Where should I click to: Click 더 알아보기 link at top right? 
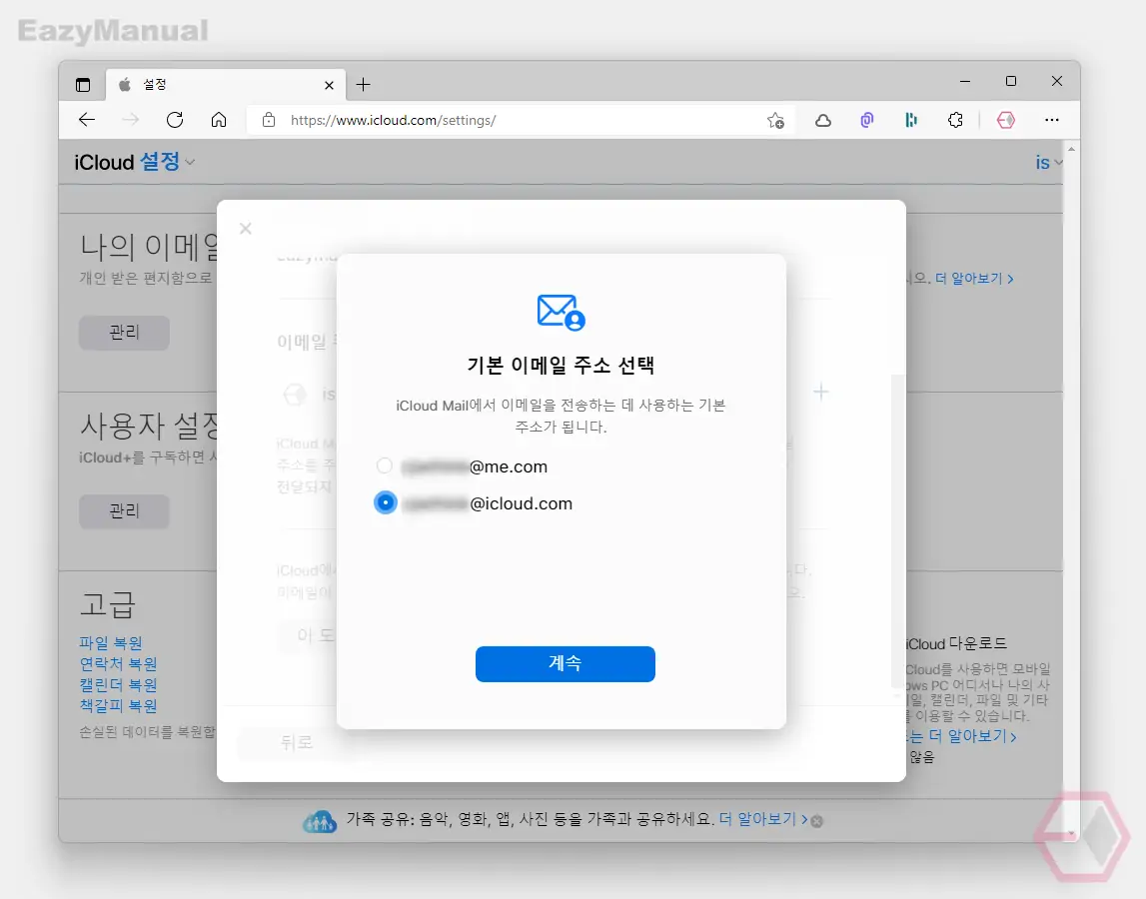pos(974,279)
